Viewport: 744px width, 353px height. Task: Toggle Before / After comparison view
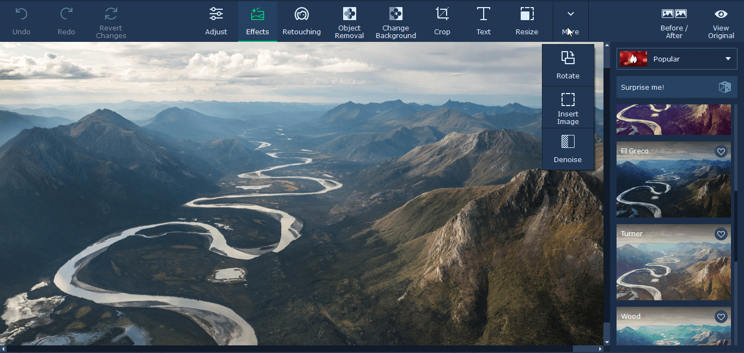674,22
